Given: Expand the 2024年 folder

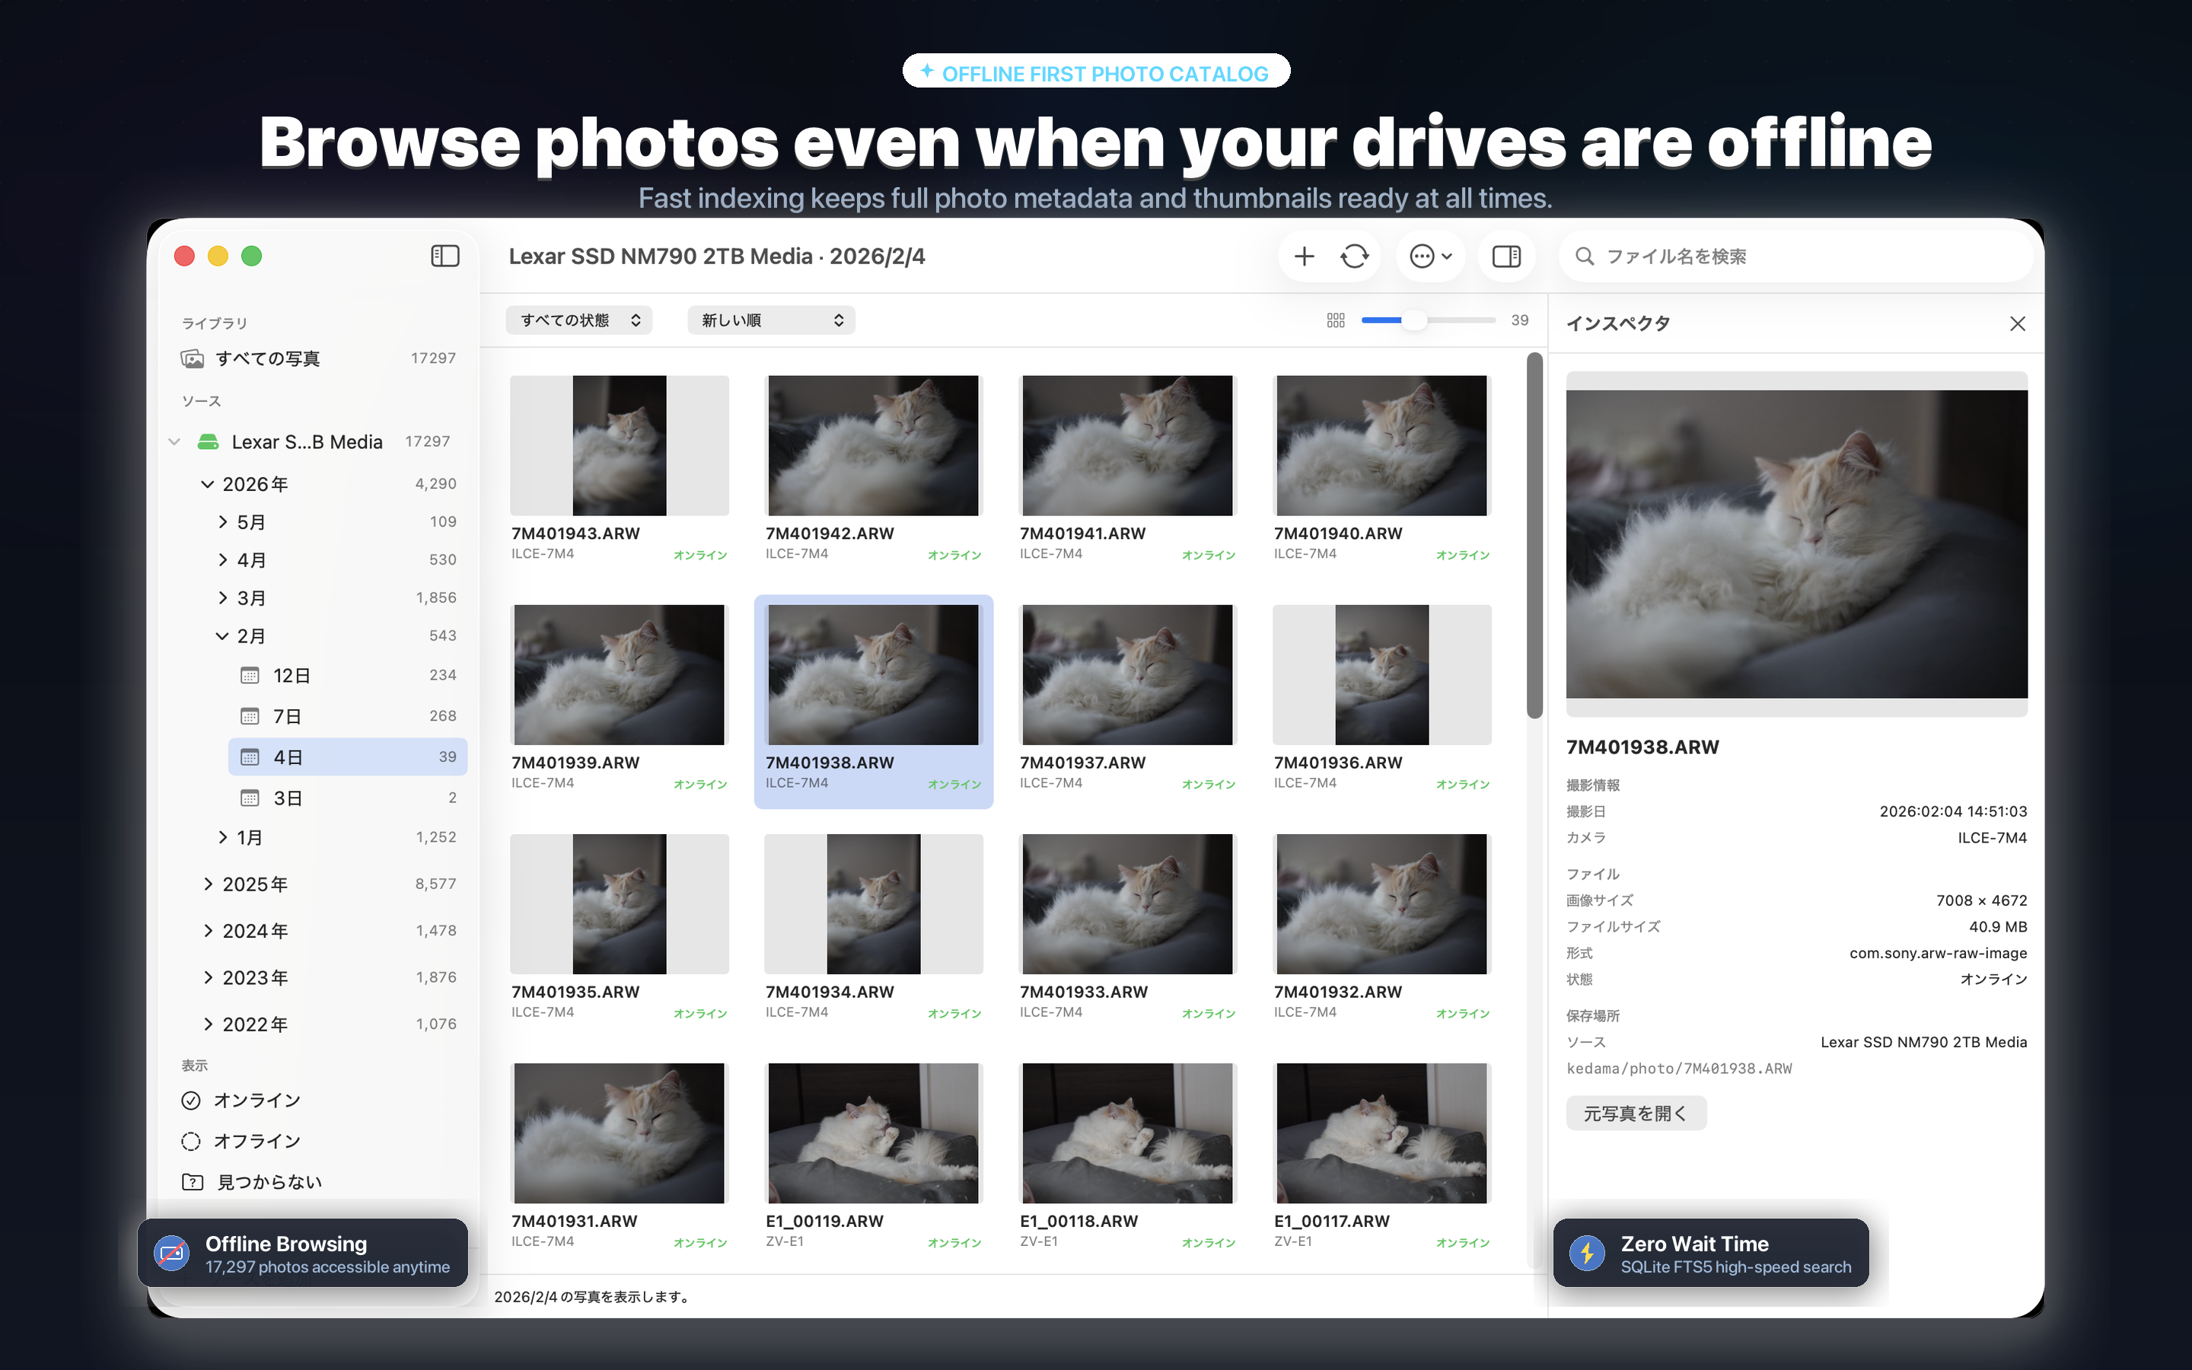Looking at the screenshot, I should 208,931.
